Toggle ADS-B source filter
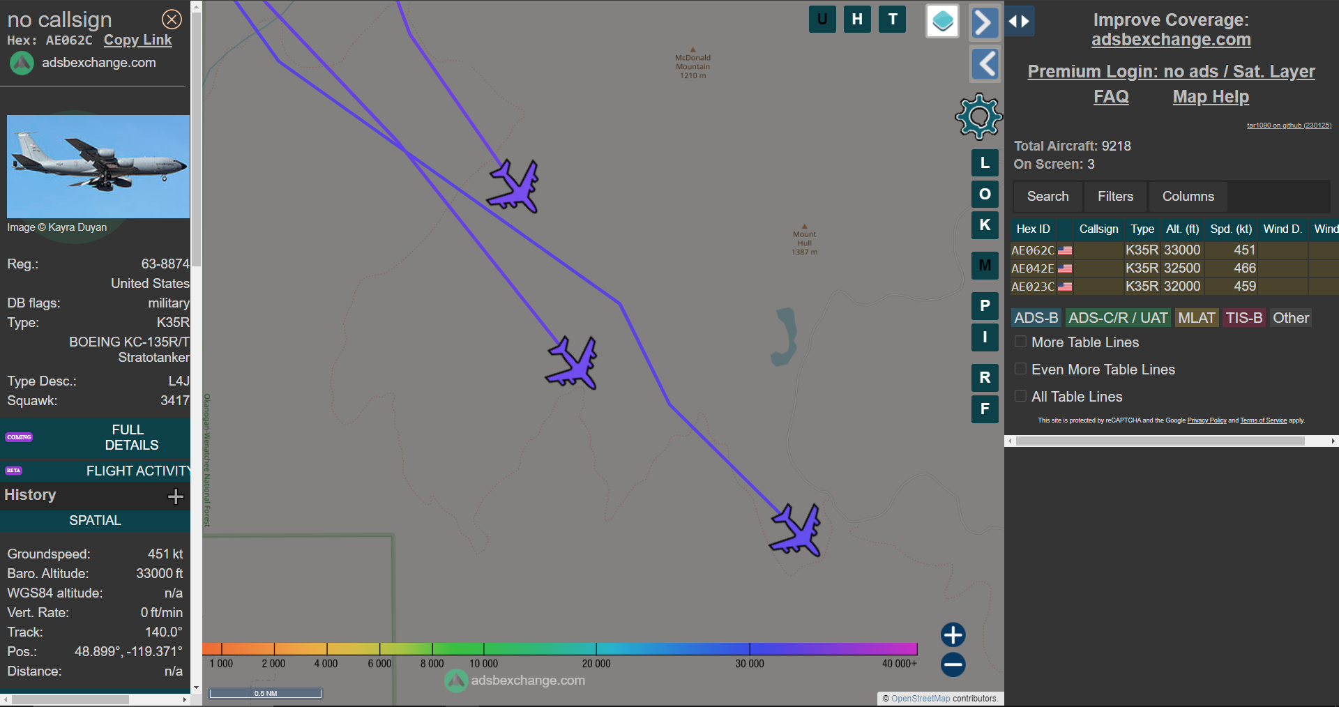The width and height of the screenshot is (1339, 707). pos(1036,318)
